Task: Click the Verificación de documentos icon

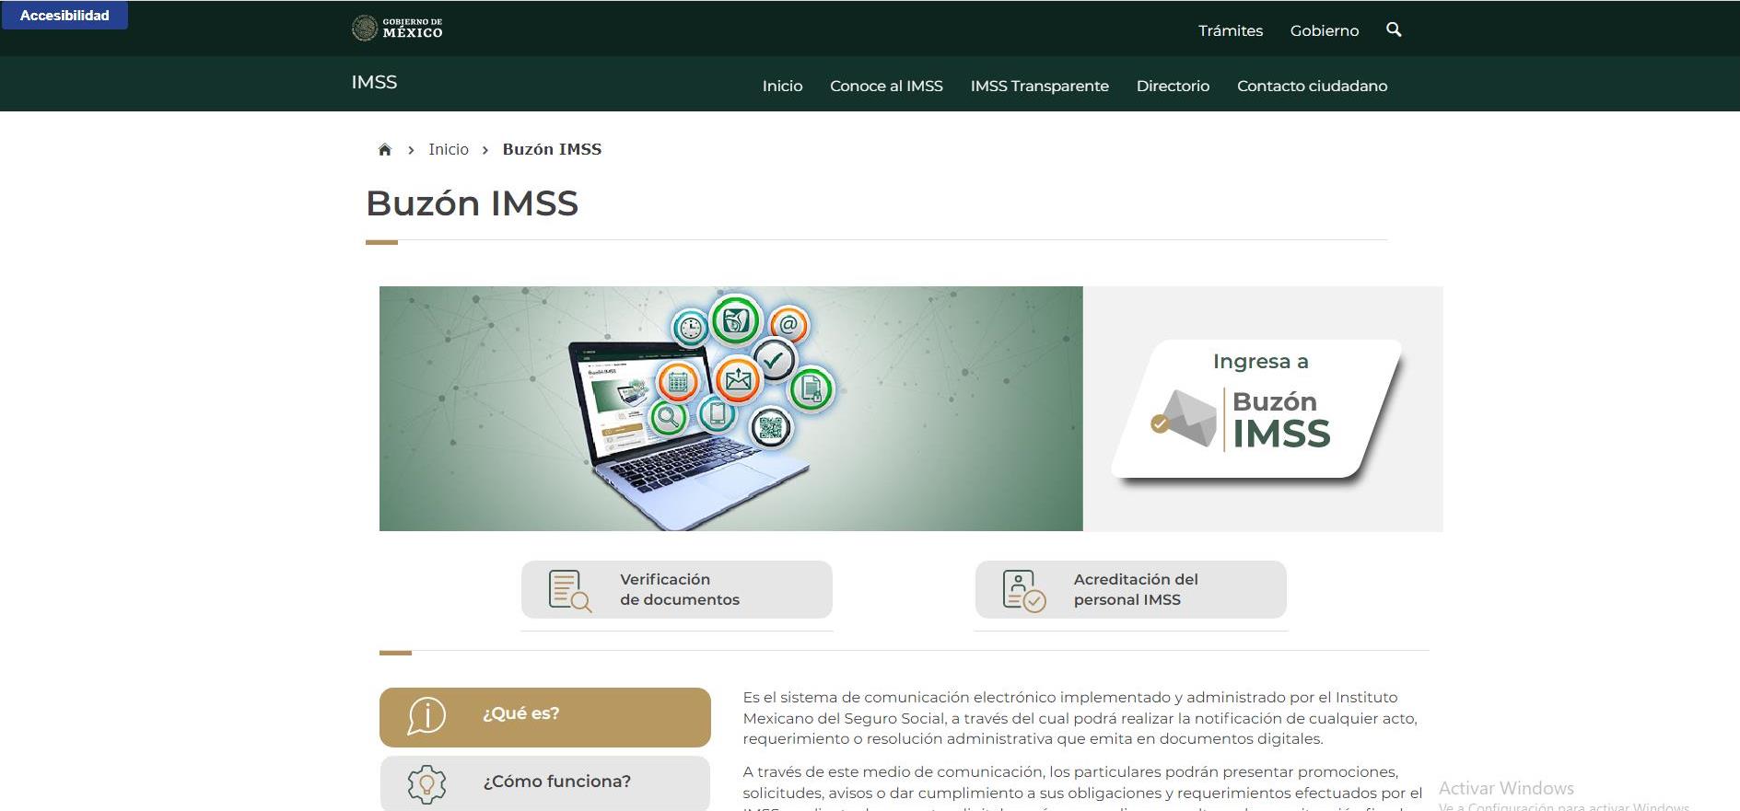Action: 569,590
